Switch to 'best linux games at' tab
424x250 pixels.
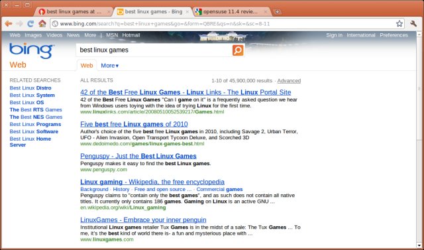(73, 12)
